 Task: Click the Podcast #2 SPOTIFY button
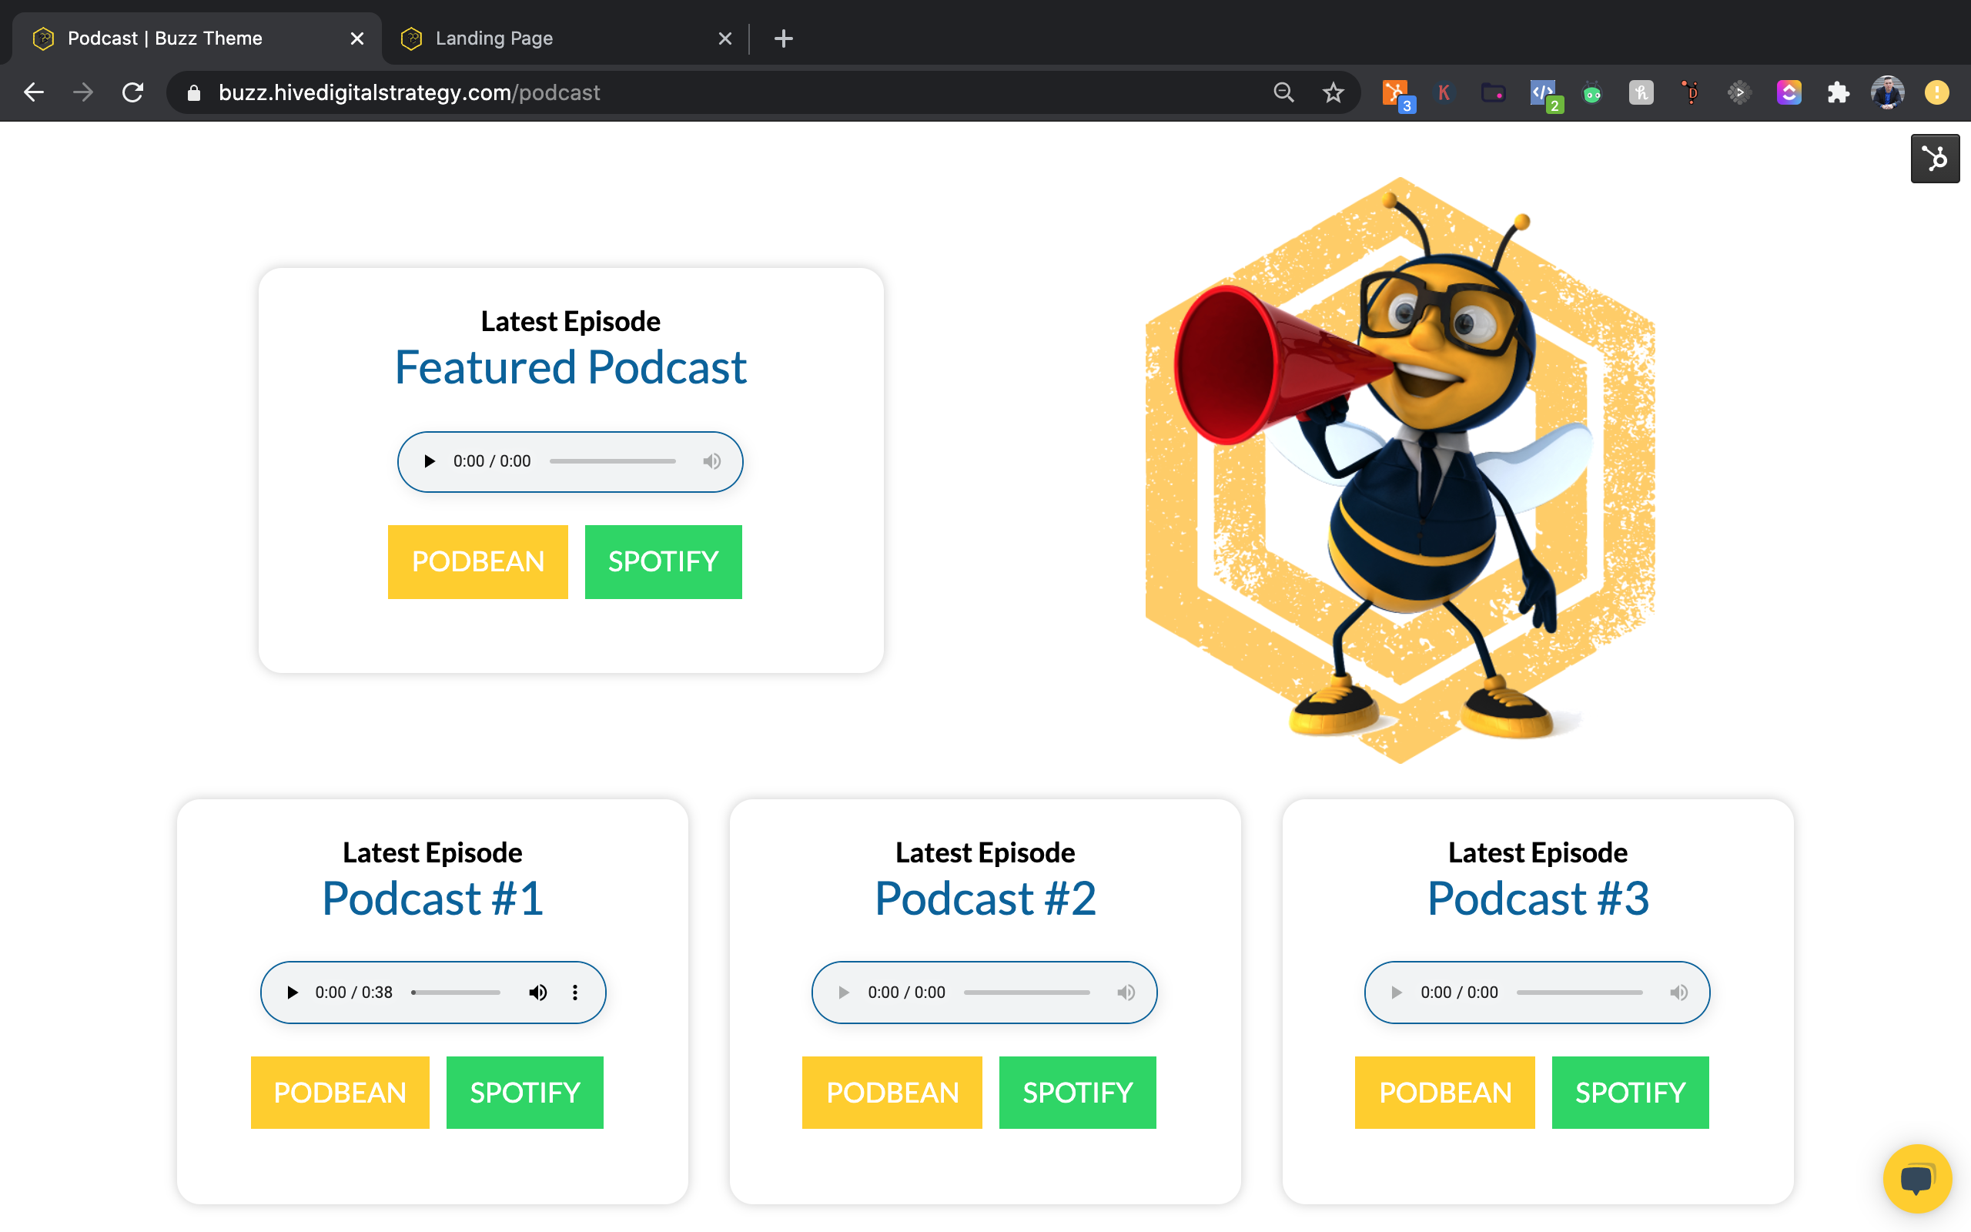coord(1076,1092)
